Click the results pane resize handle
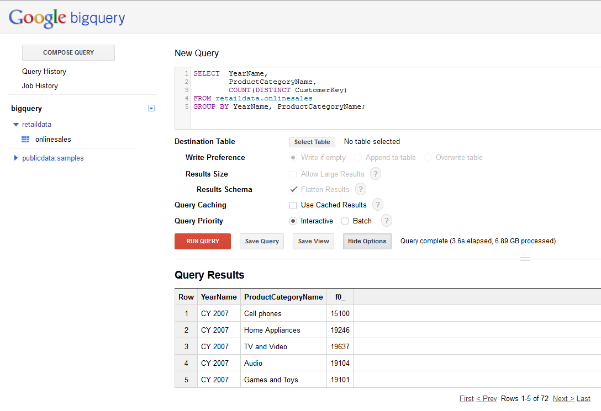Viewport: 601px width, 411px height. click(525, 259)
